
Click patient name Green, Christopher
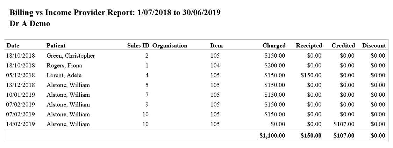[x=71, y=55]
